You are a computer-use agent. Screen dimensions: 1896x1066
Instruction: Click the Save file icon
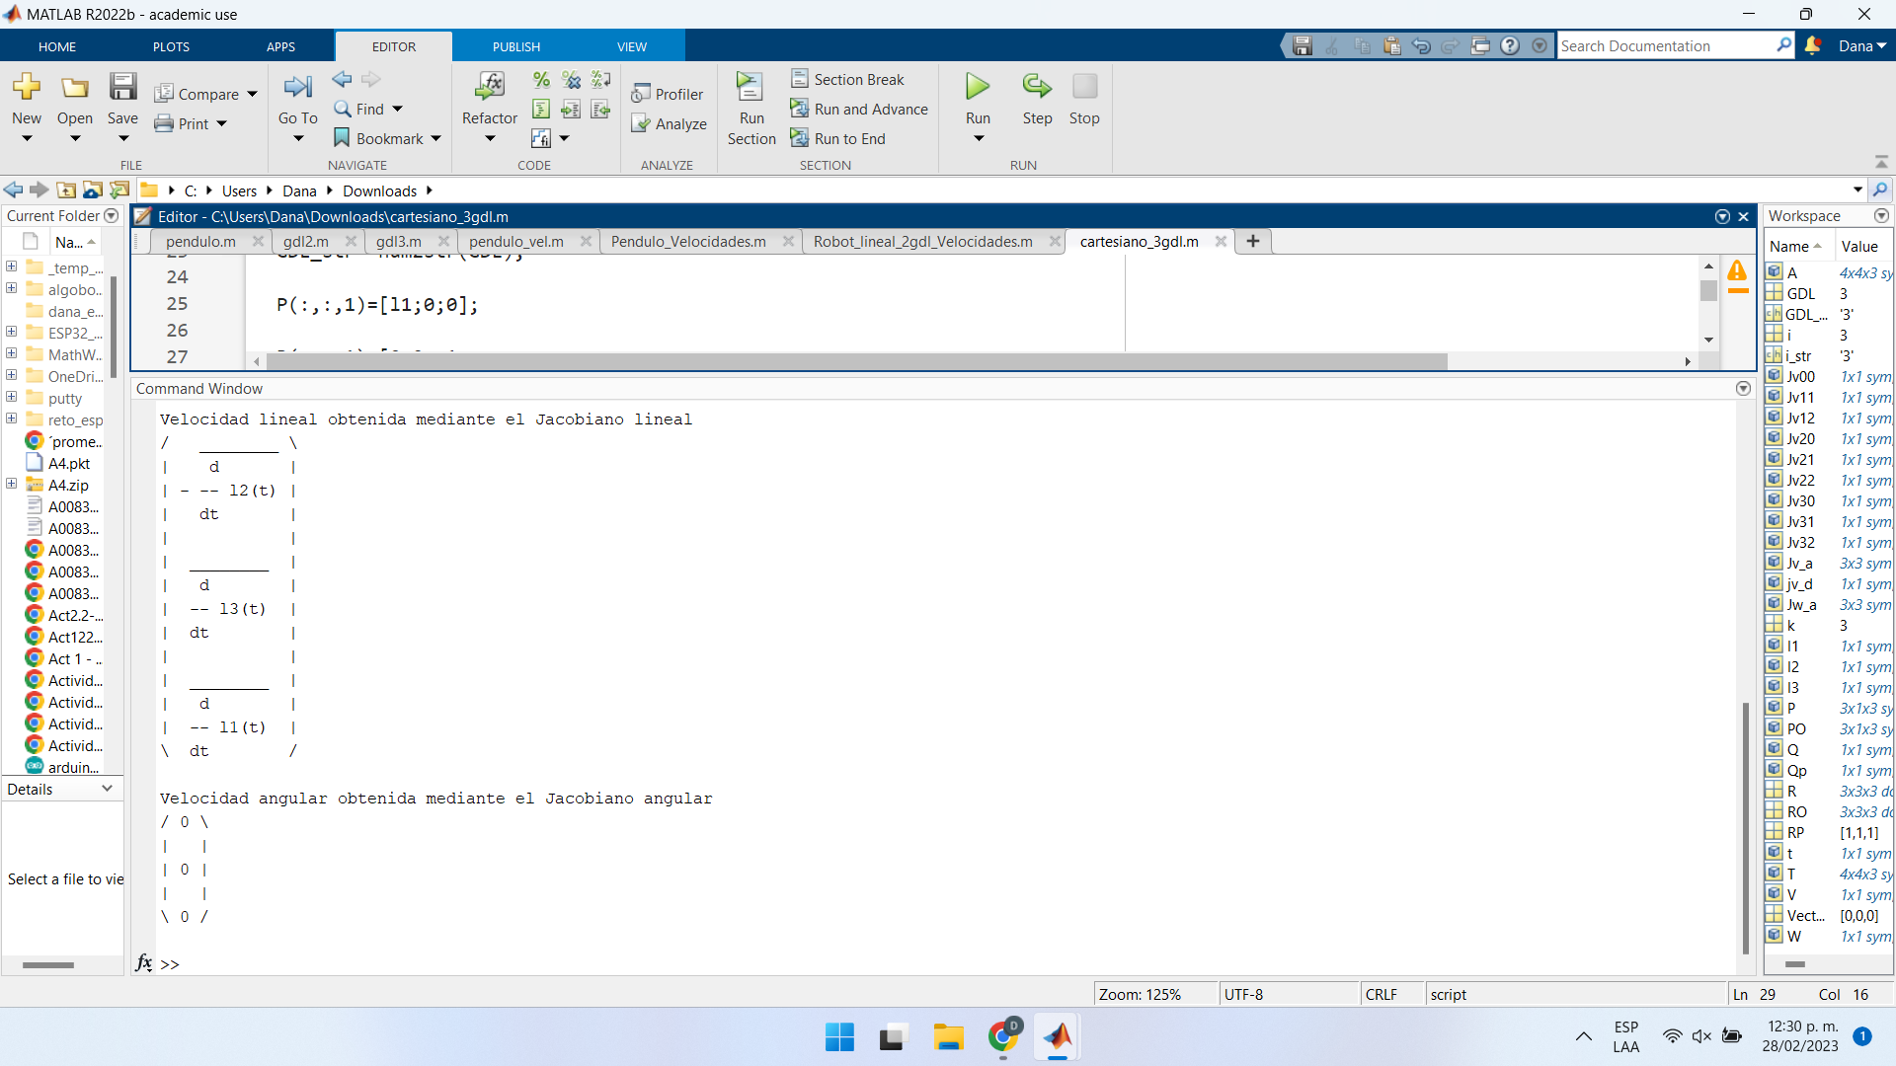pyautogui.click(x=122, y=88)
